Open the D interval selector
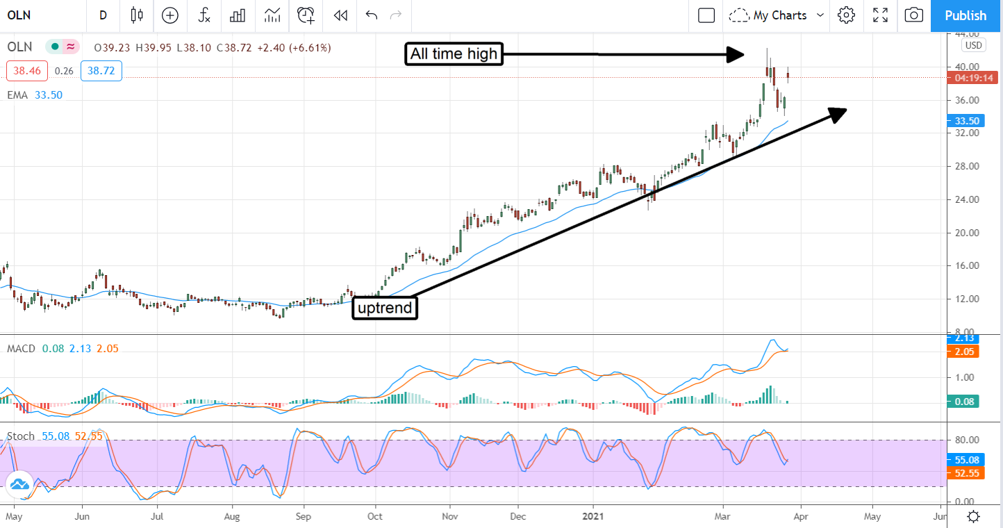Screen dimensions: 1003x528 103,15
